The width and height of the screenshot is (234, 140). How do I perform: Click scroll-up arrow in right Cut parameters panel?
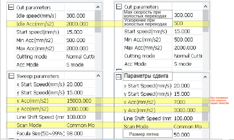(206, 6)
